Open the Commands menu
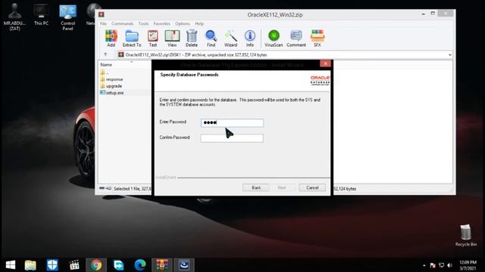Viewport: 485px width, 272px height. point(123,23)
